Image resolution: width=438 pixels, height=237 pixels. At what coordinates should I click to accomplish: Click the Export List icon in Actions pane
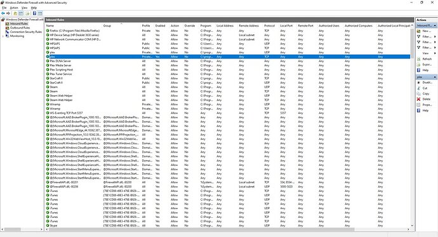[418, 65]
